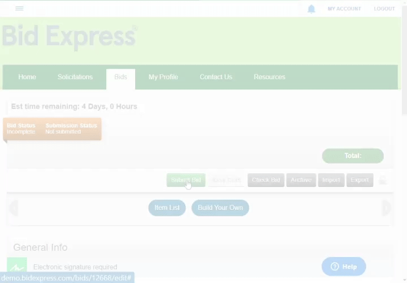Click the right carousel arrow

pos(387,208)
